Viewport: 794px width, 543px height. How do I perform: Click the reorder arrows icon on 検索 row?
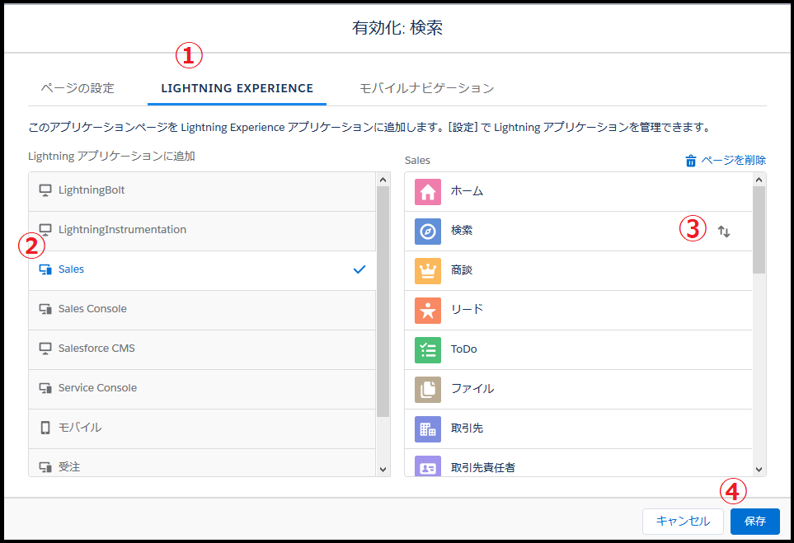pos(724,232)
